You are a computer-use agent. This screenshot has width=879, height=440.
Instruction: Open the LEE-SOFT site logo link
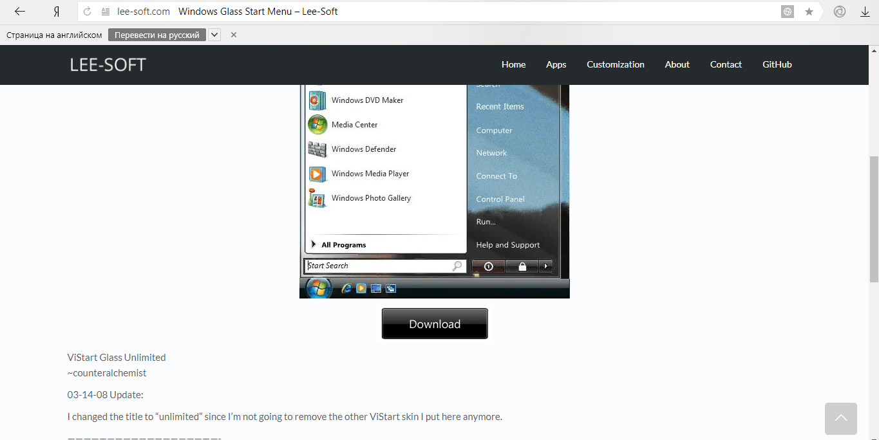108,64
